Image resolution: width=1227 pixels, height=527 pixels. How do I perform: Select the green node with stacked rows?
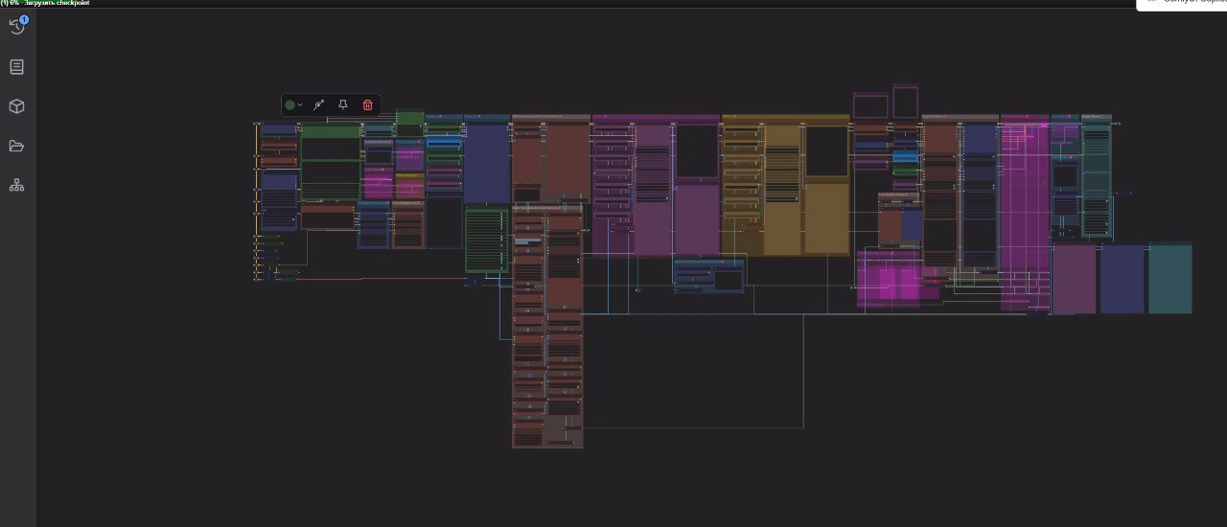click(487, 240)
